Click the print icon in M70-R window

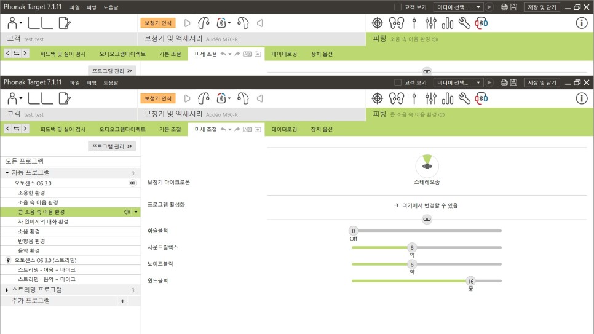[504, 7]
